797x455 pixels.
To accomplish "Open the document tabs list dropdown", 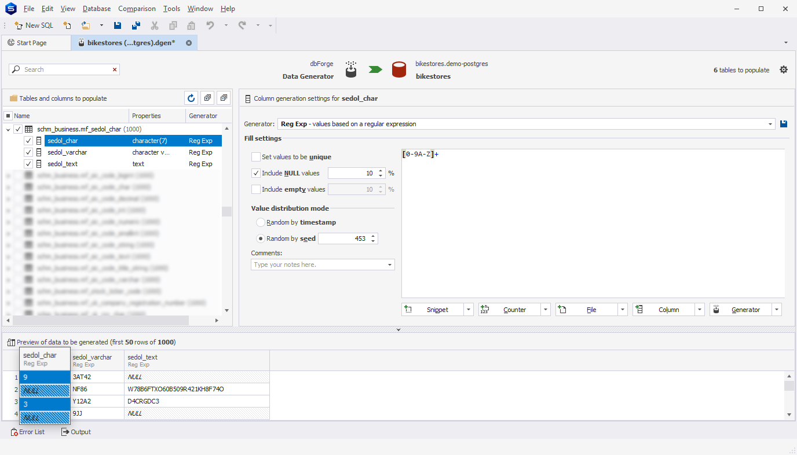I will click(786, 43).
